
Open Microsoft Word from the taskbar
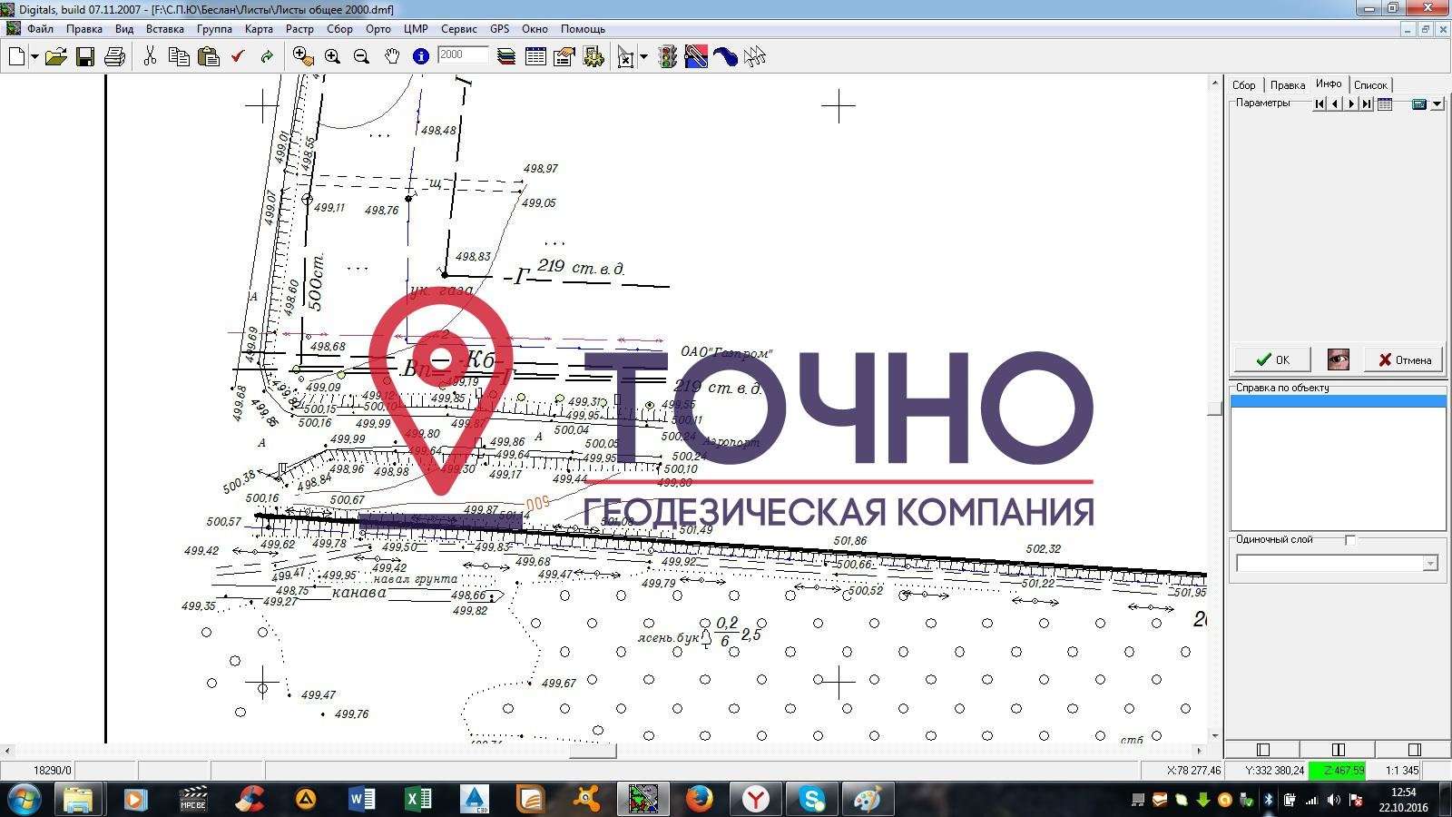click(x=361, y=799)
